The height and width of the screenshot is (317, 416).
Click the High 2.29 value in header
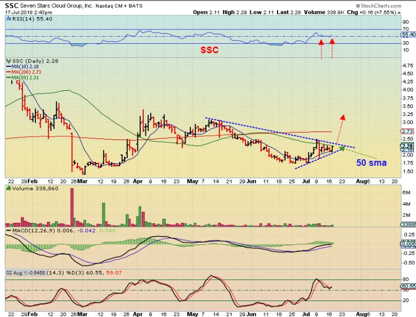pyautogui.click(x=235, y=12)
